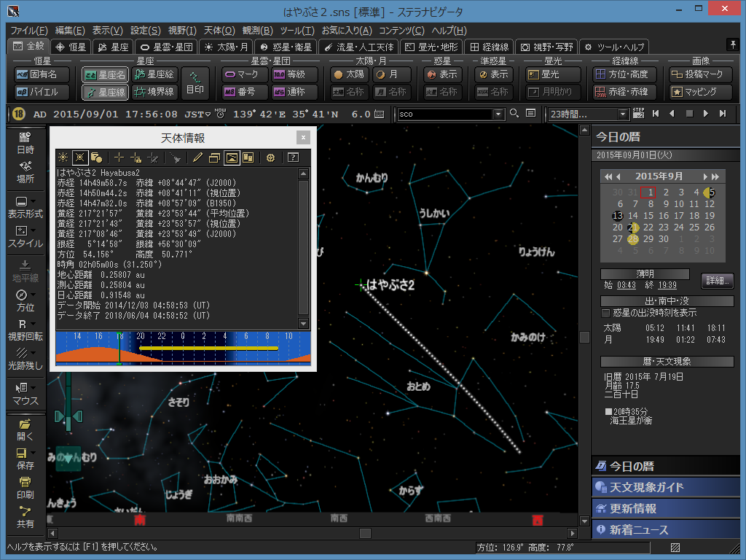Expand the 方位 direction menu
This screenshot has width=746, height=560.
click(33, 295)
